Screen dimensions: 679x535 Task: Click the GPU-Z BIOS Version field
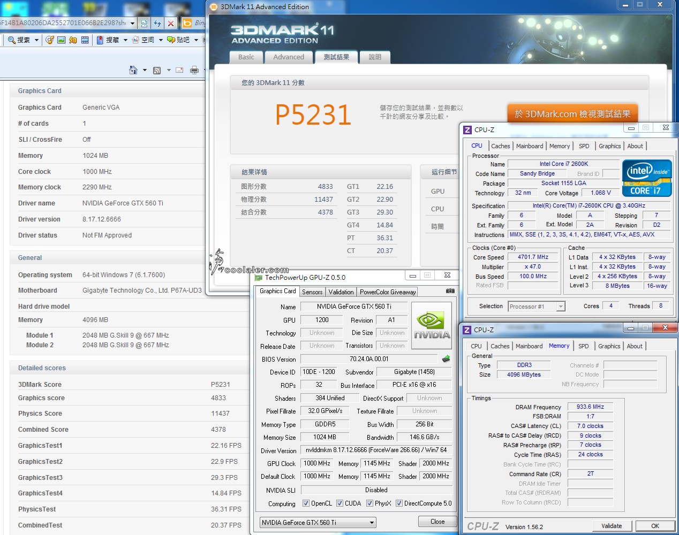pos(369,359)
